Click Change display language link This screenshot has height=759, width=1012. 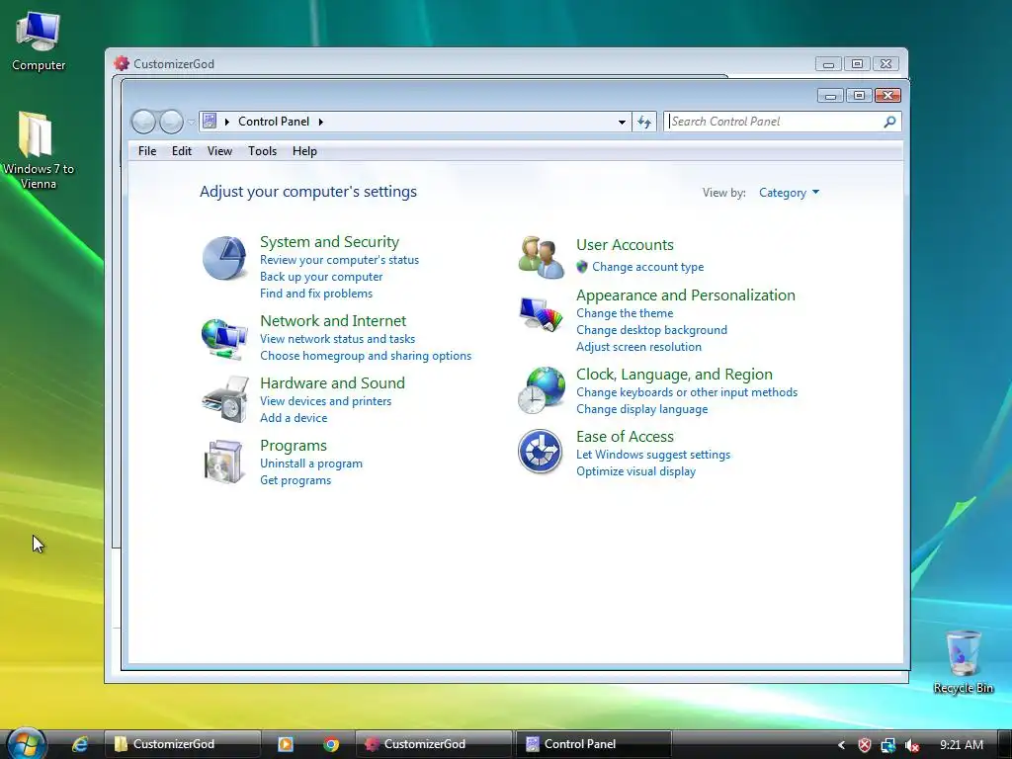[x=642, y=409]
